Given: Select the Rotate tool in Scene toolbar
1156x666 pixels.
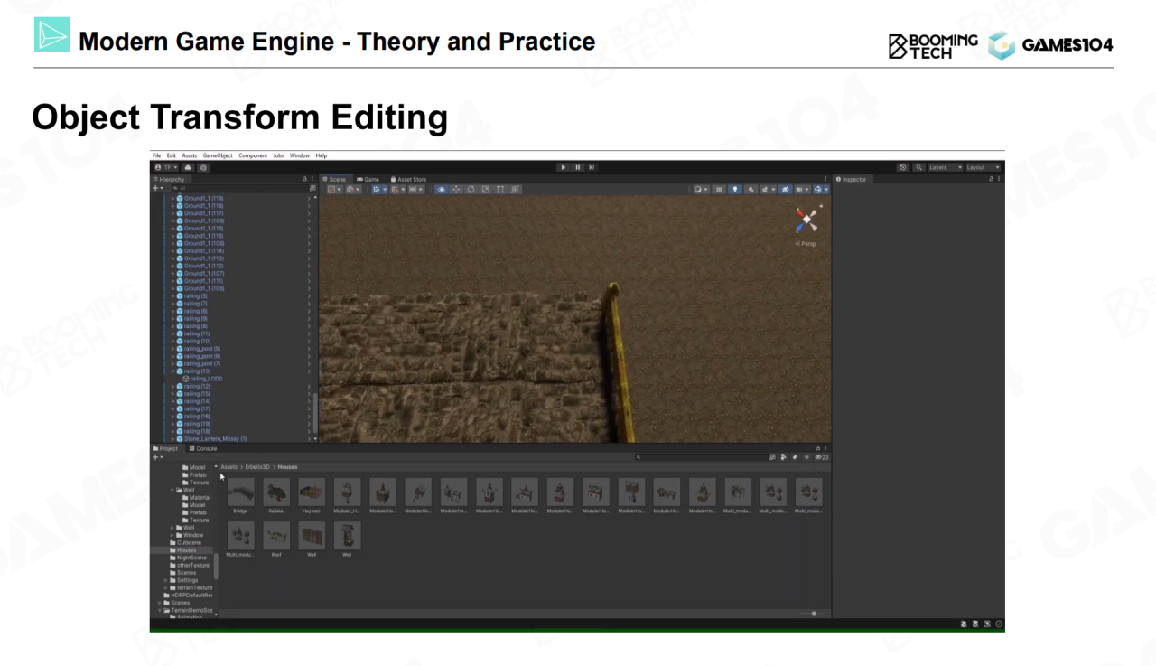Looking at the screenshot, I should click(471, 190).
